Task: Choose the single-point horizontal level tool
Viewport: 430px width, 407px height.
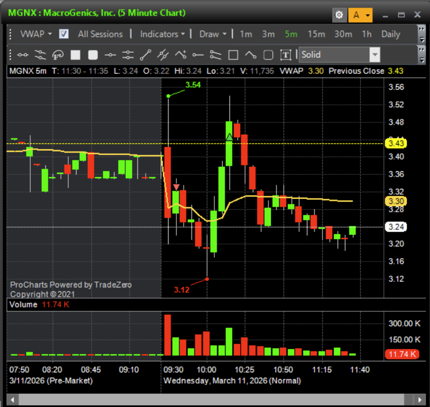Action: click(x=110, y=55)
